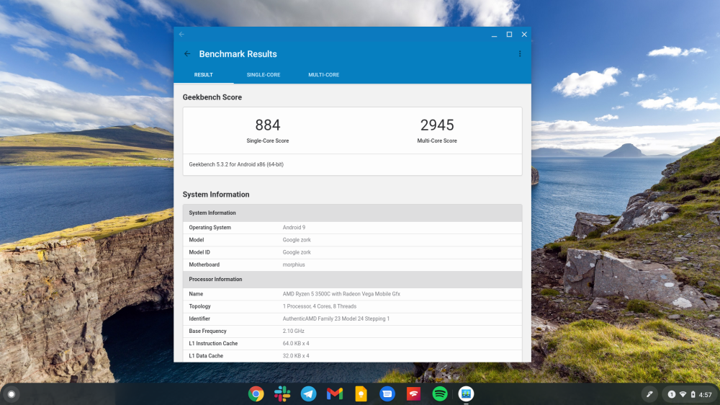Launch Stadia from the shelf
Viewport: 720px width, 405px height.
[x=413, y=394]
